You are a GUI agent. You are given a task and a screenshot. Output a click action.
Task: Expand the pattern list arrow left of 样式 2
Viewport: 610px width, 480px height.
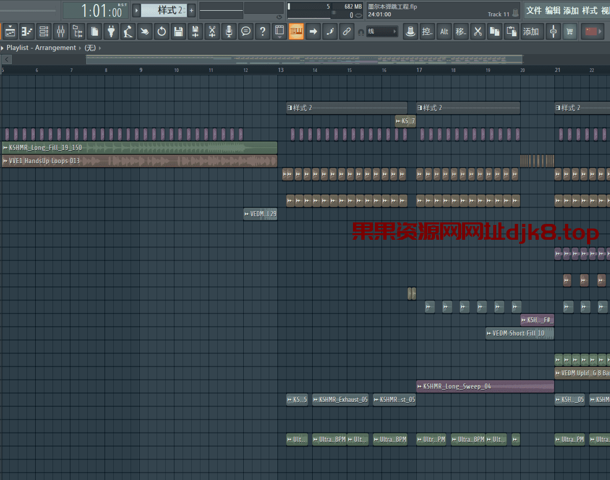pos(136,10)
